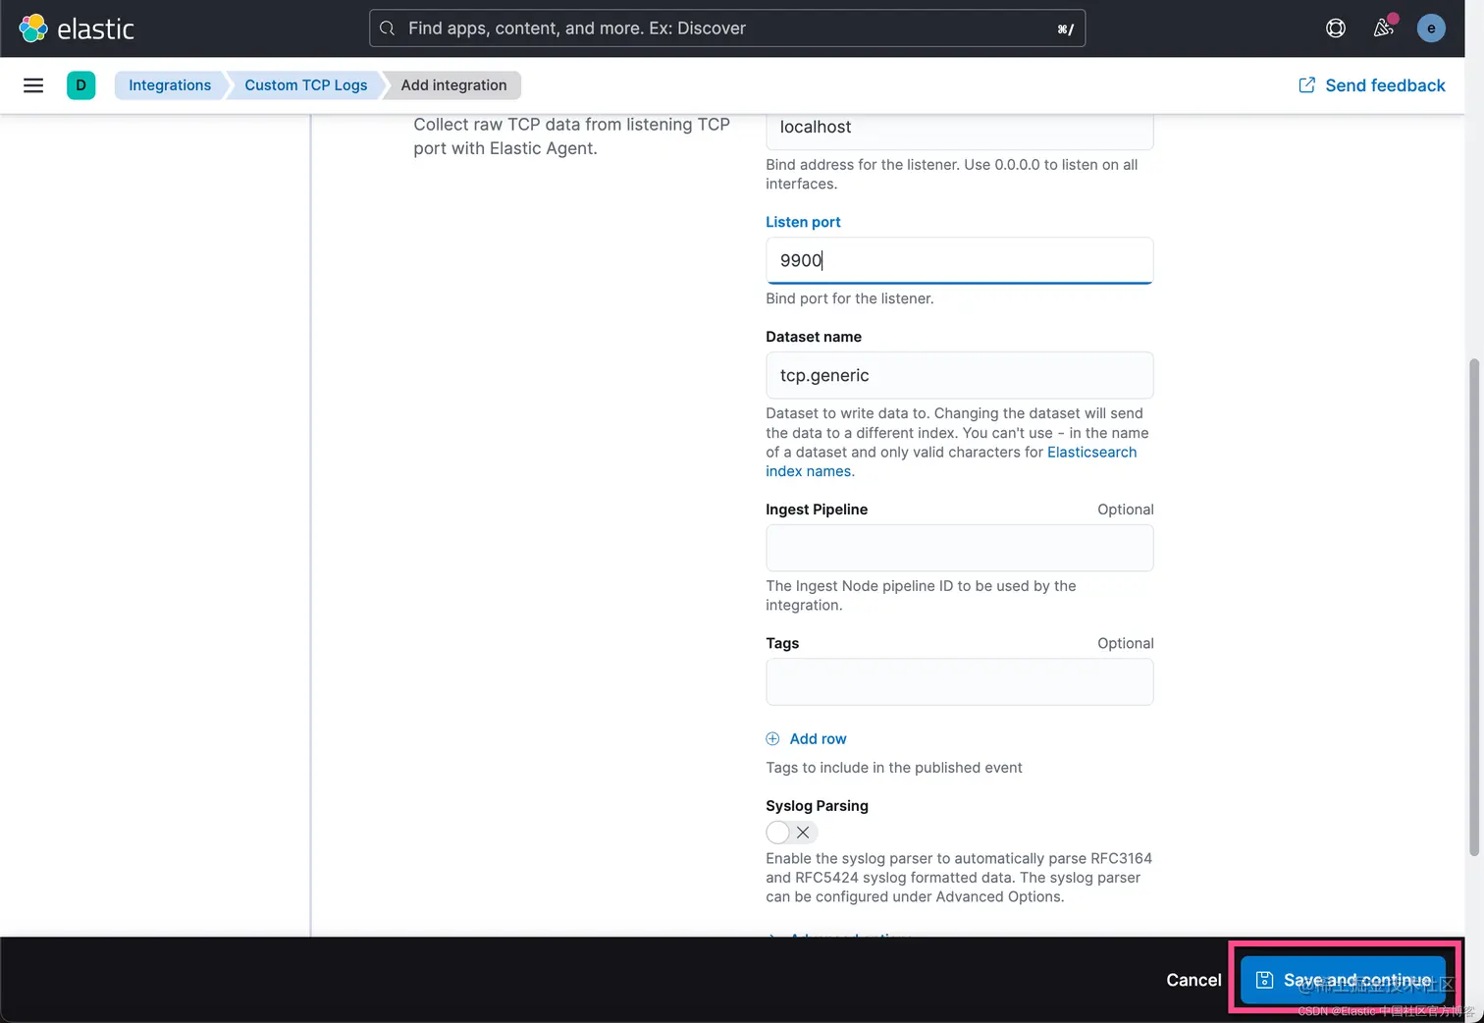Click the Listen port label

coord(803,222)
